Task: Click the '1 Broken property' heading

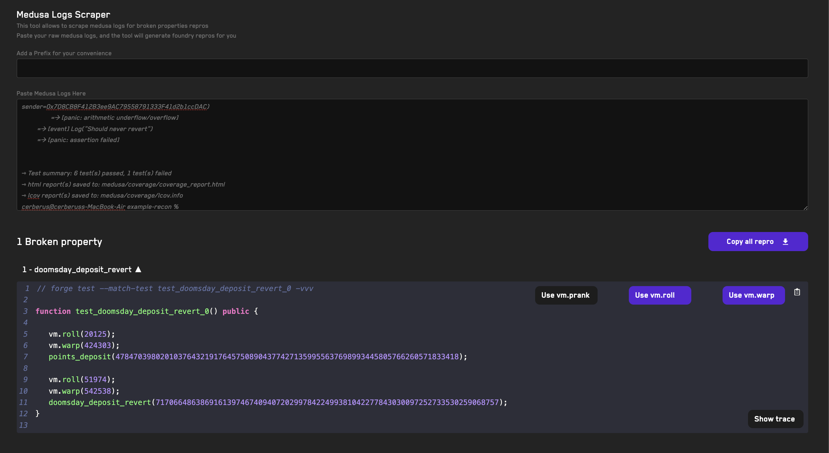Action: pos(59,242)
